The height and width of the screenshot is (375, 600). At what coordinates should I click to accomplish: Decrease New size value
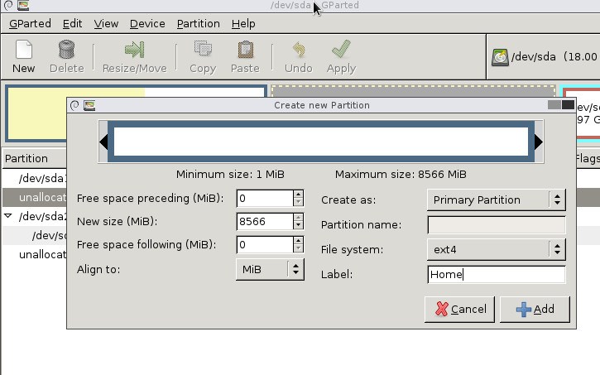pyautogui.click(x=298, y=225)
